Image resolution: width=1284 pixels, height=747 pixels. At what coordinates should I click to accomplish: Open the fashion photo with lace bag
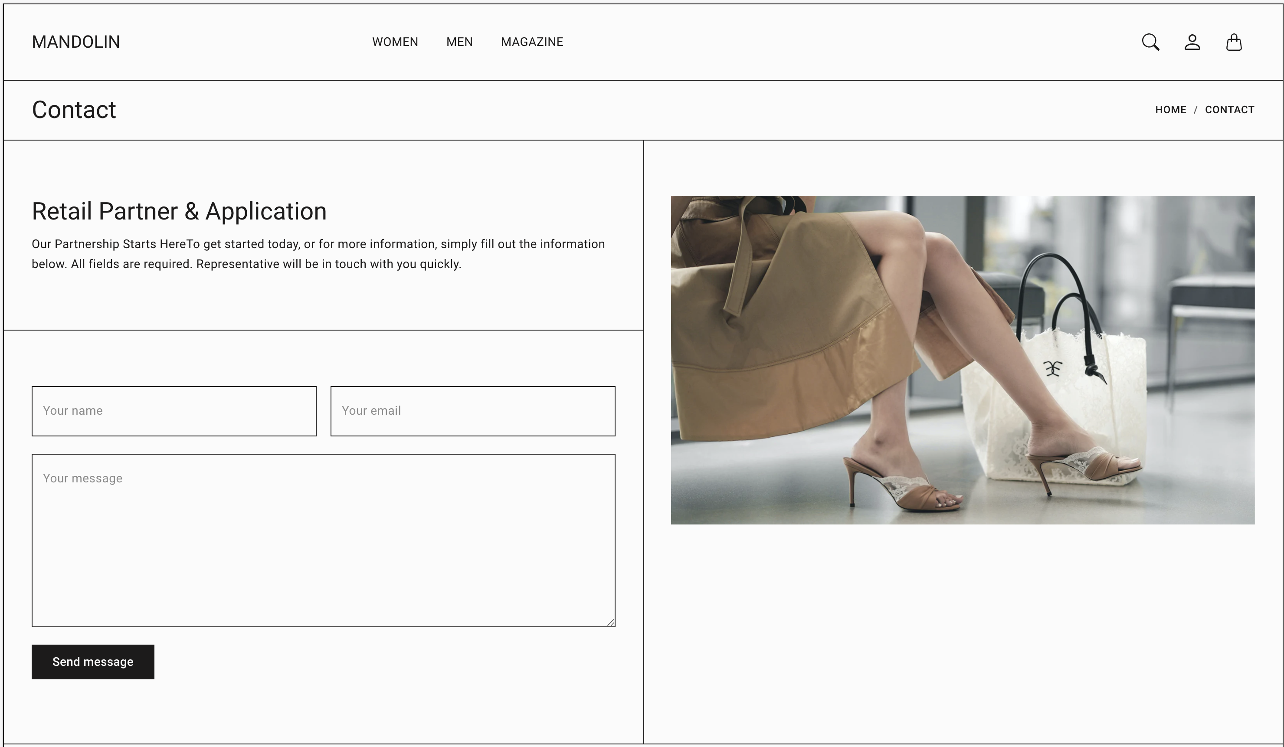(x=963, y=360)
